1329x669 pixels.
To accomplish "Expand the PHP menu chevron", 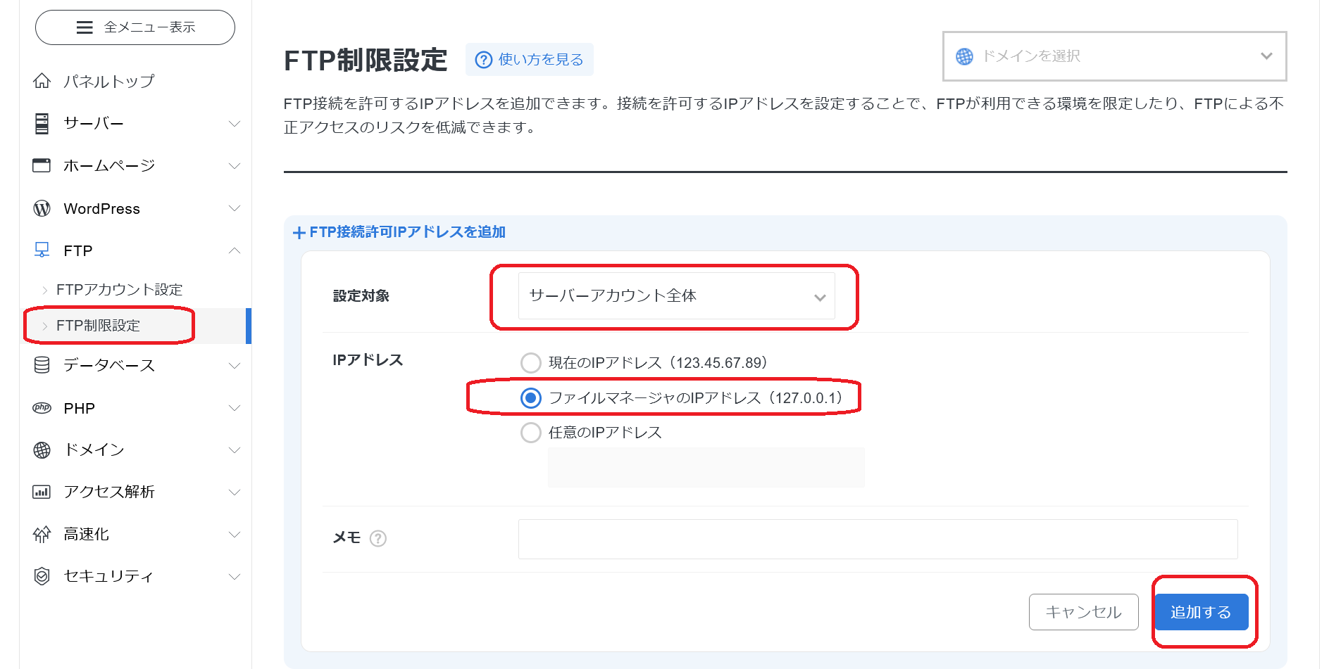I will [235, 408].
